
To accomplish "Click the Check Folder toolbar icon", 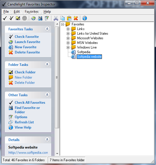I will (x=18, y=18).
